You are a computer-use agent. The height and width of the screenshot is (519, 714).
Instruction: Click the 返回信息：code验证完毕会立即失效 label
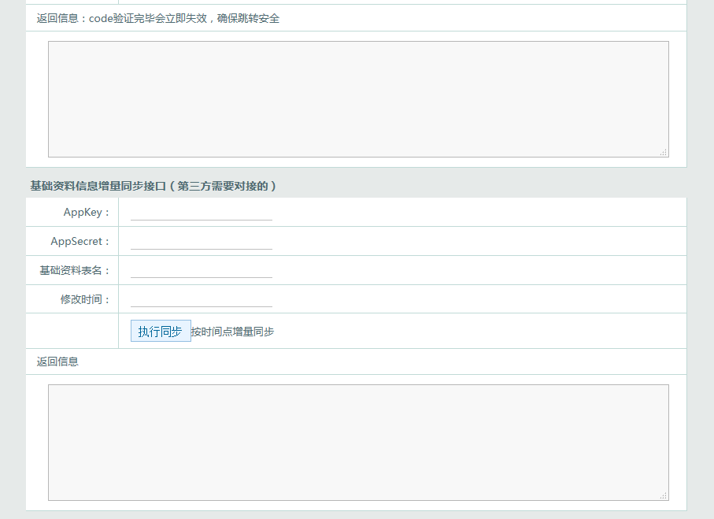(158, 18)
